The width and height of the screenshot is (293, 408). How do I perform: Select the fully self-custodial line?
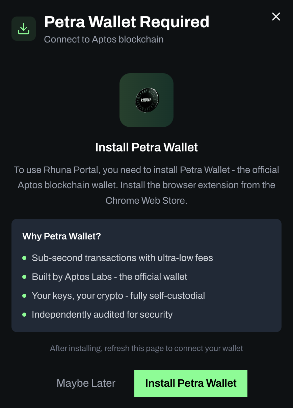point(118,296)
